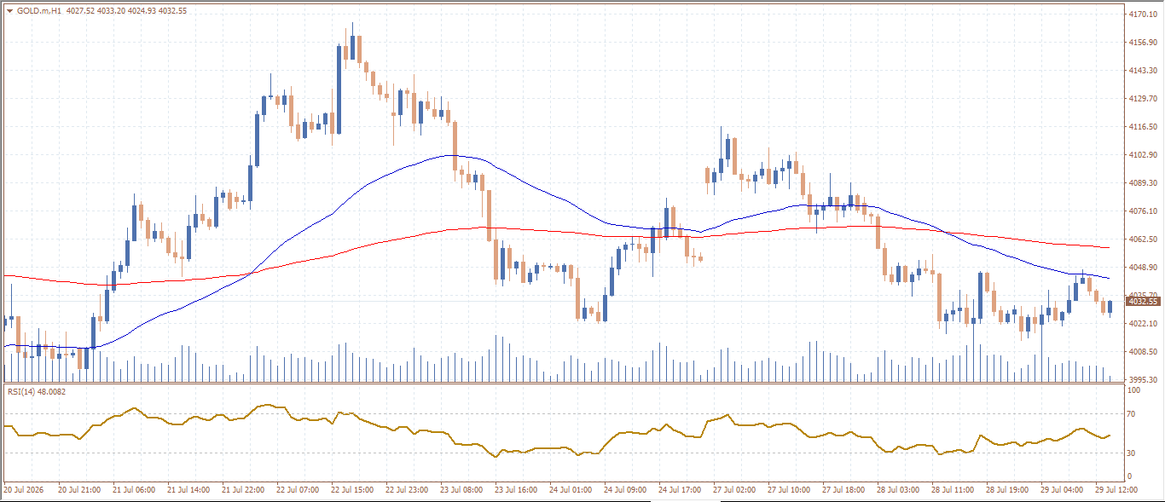
Task: Click the open value 4027.52 in header
Action: pos(78,11)
